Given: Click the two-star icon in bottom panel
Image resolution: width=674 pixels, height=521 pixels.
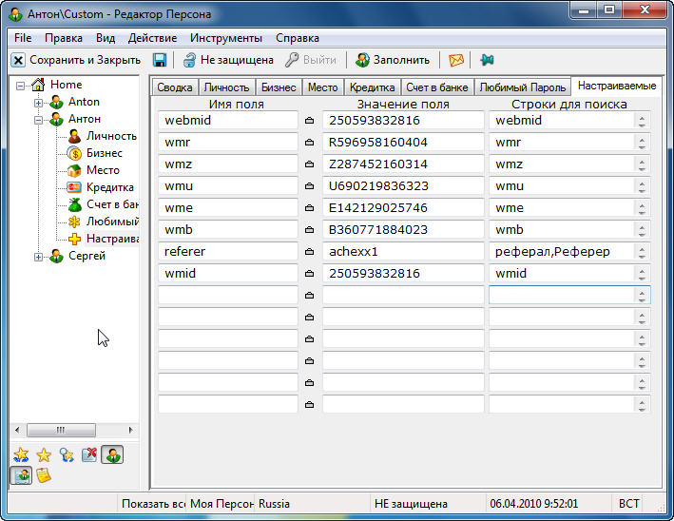Looking at the screenshot, I should click(21, 454).
